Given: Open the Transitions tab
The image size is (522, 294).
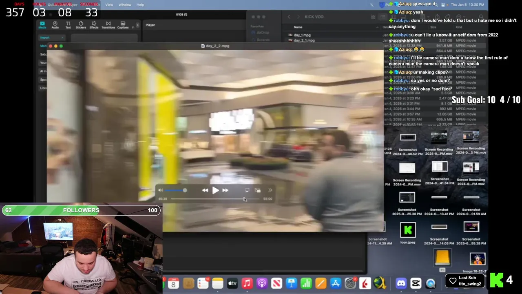Looking at the screenshot, I should 108,25.
